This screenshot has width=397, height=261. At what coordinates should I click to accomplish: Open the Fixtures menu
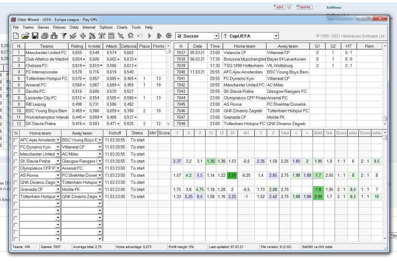59,27
